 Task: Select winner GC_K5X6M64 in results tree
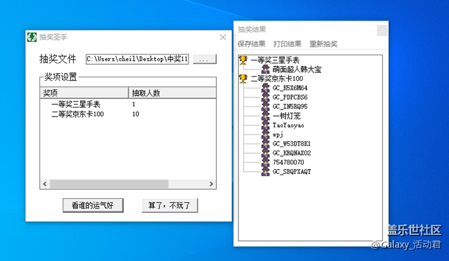pyautogui.click(x=290, y=88)
